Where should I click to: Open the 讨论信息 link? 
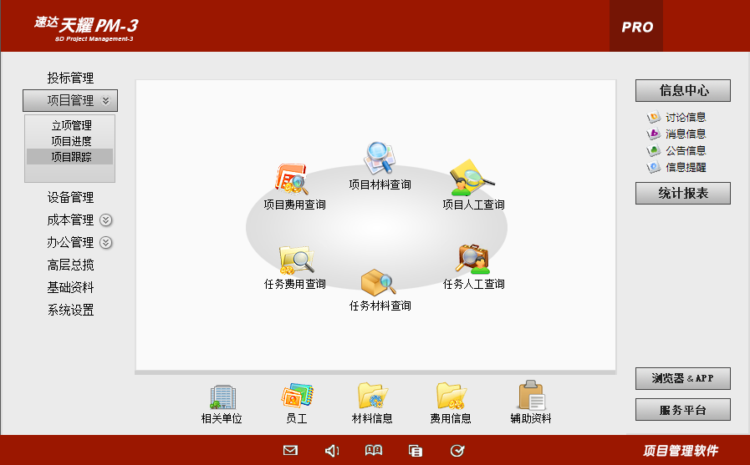tap(685, 118)
